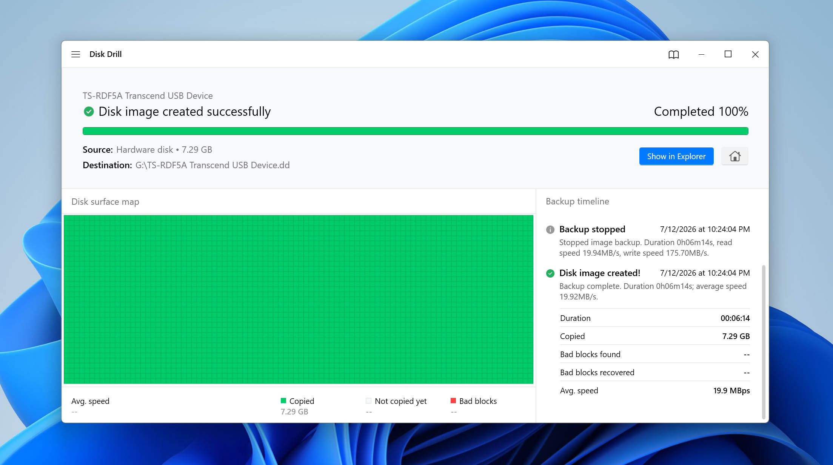Click the white Not copied yet legend swatch

(369, 401)
